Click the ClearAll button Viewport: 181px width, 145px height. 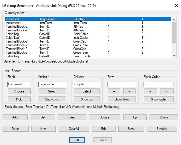point(74,129)
